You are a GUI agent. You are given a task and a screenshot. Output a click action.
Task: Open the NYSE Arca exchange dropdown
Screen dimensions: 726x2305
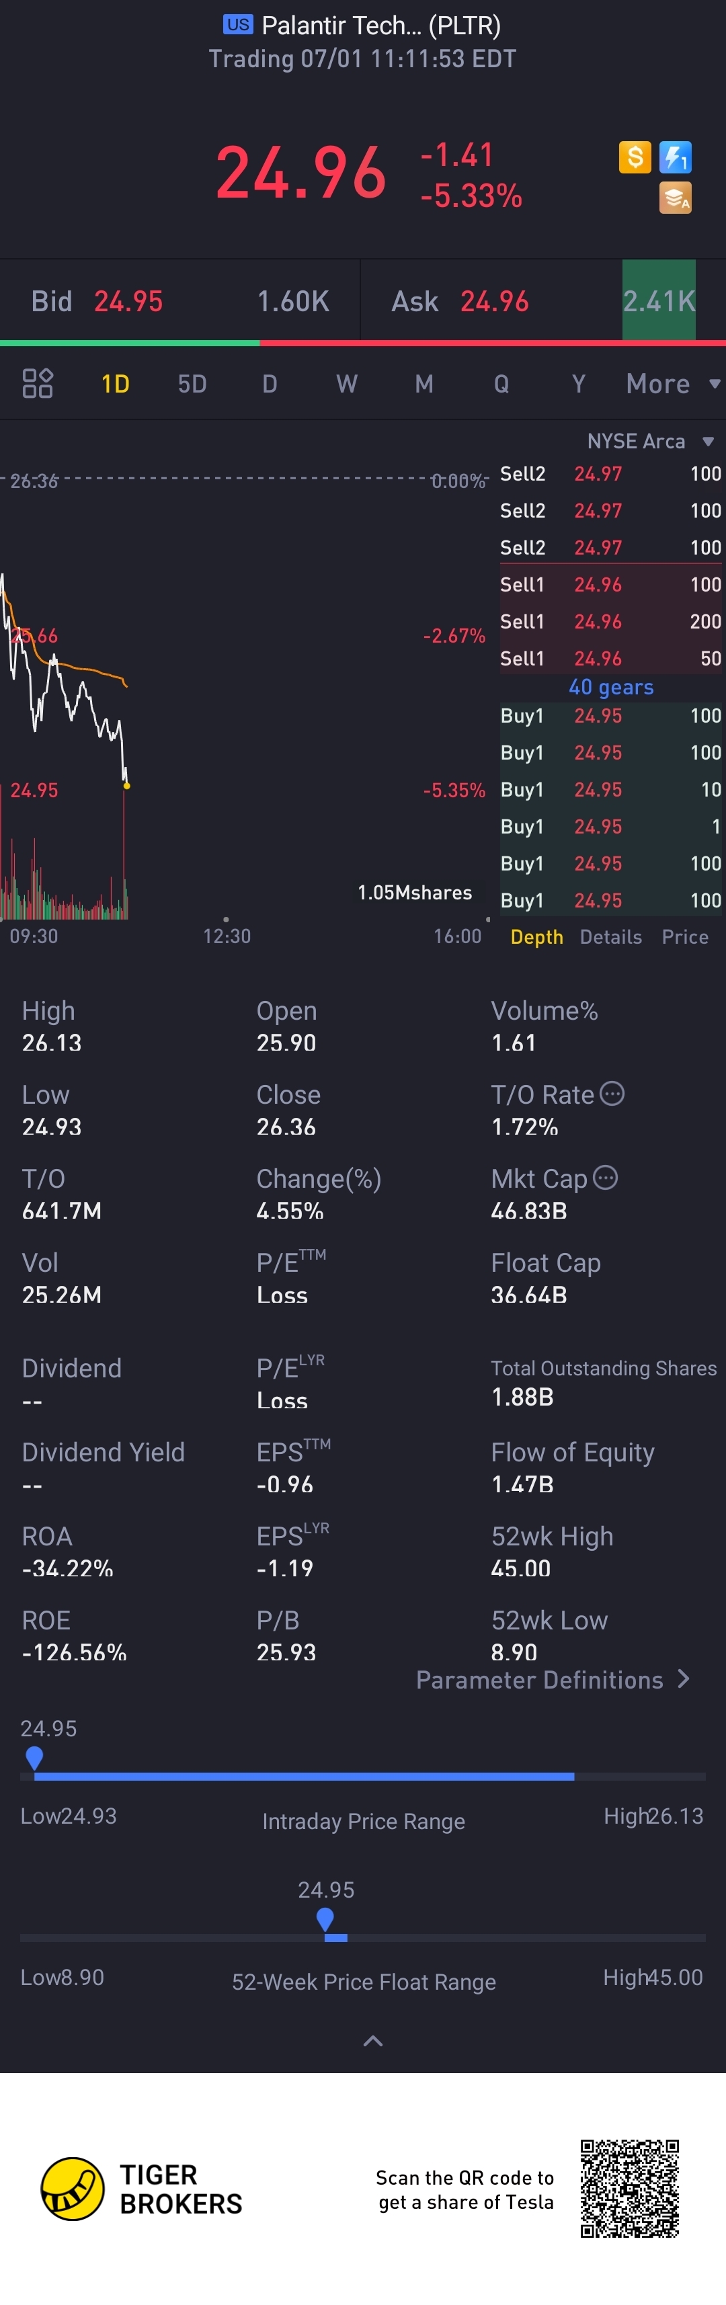650,441
